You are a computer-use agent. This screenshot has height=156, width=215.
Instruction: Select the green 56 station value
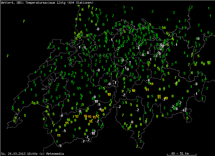[x=164, y=27]
